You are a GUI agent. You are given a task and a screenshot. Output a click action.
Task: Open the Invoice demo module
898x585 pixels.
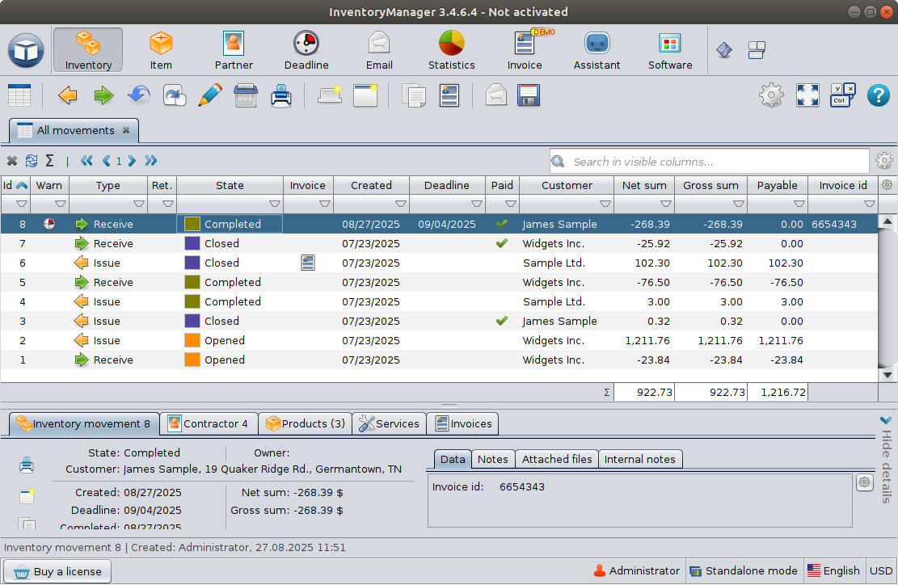pos(525,50)
